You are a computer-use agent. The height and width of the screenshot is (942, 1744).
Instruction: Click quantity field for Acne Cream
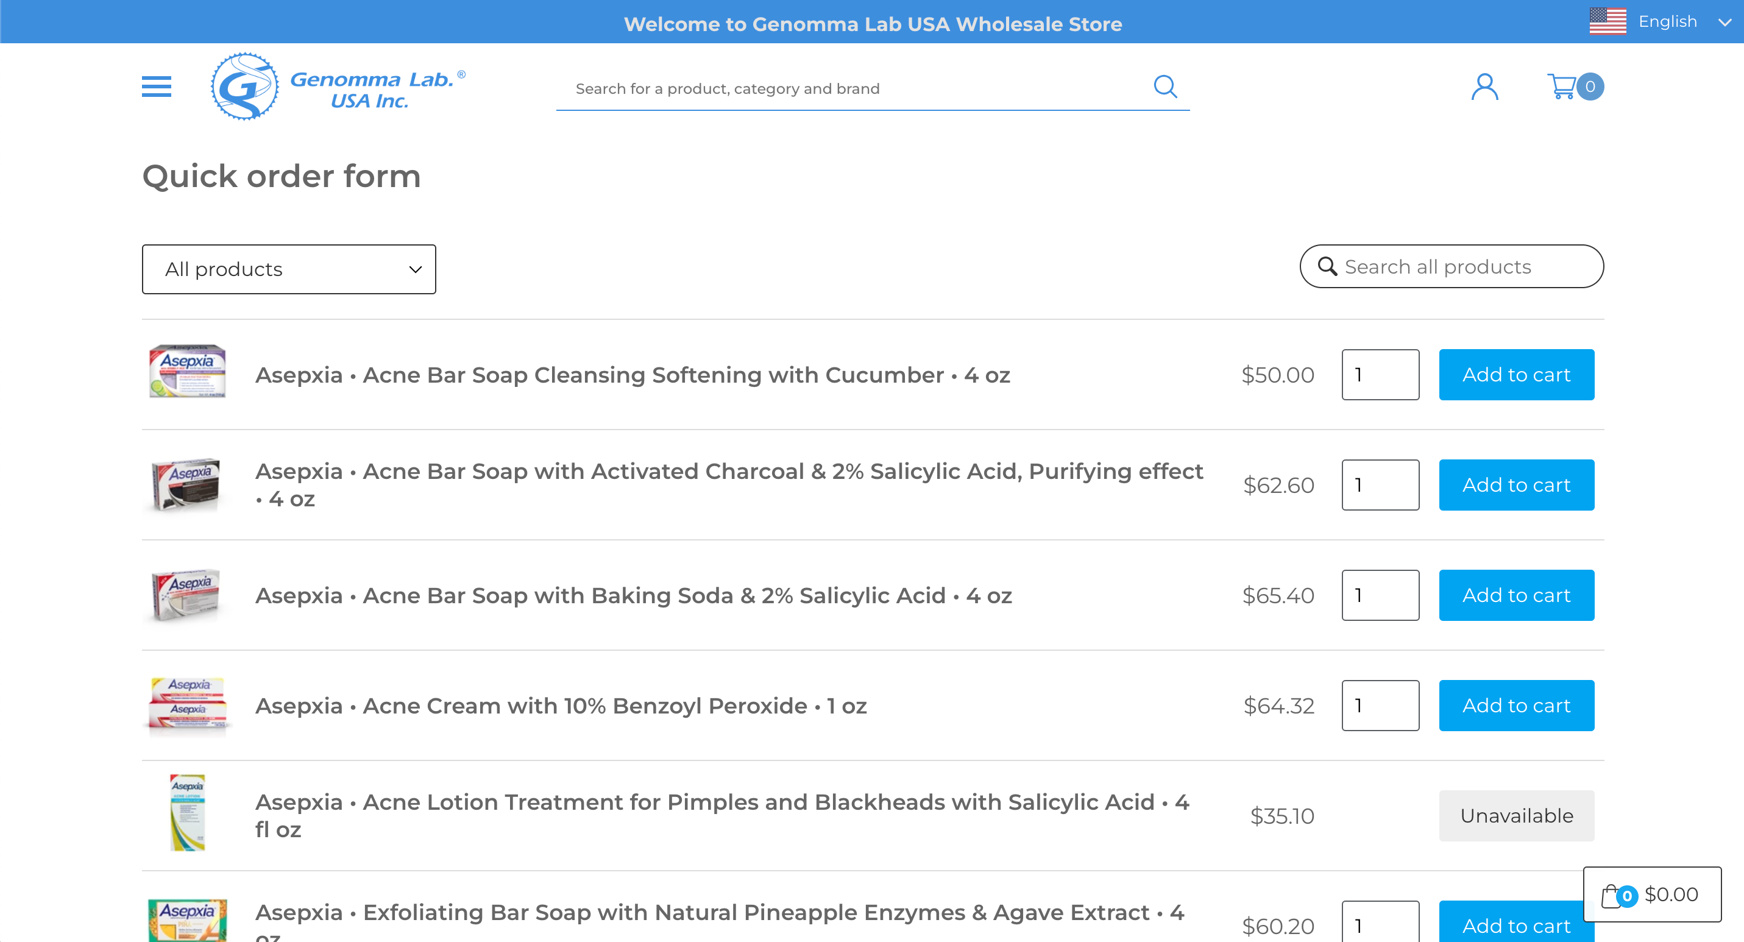[x=1380, y=706]
